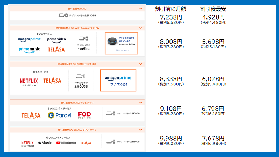
Task: Click the 5,698円 discounted price
Action: [x=213, y=42]
